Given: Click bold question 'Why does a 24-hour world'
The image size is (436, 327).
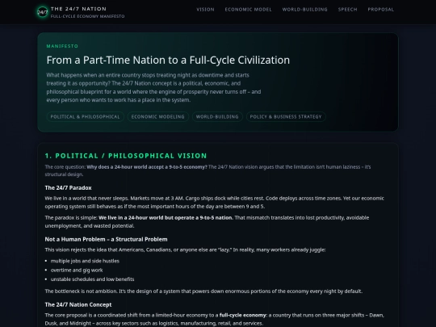Looking at the screenshot, I should (x=147, y=167).
